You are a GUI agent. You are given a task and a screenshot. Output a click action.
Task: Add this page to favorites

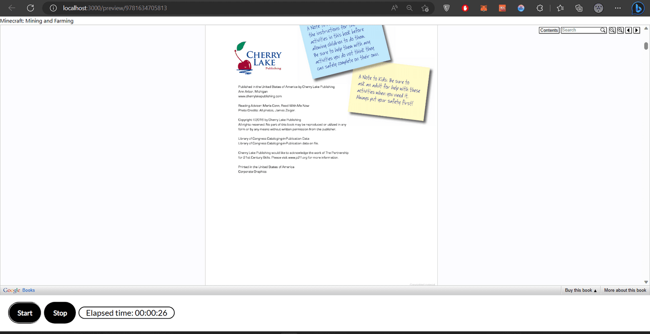coord(425,8)
